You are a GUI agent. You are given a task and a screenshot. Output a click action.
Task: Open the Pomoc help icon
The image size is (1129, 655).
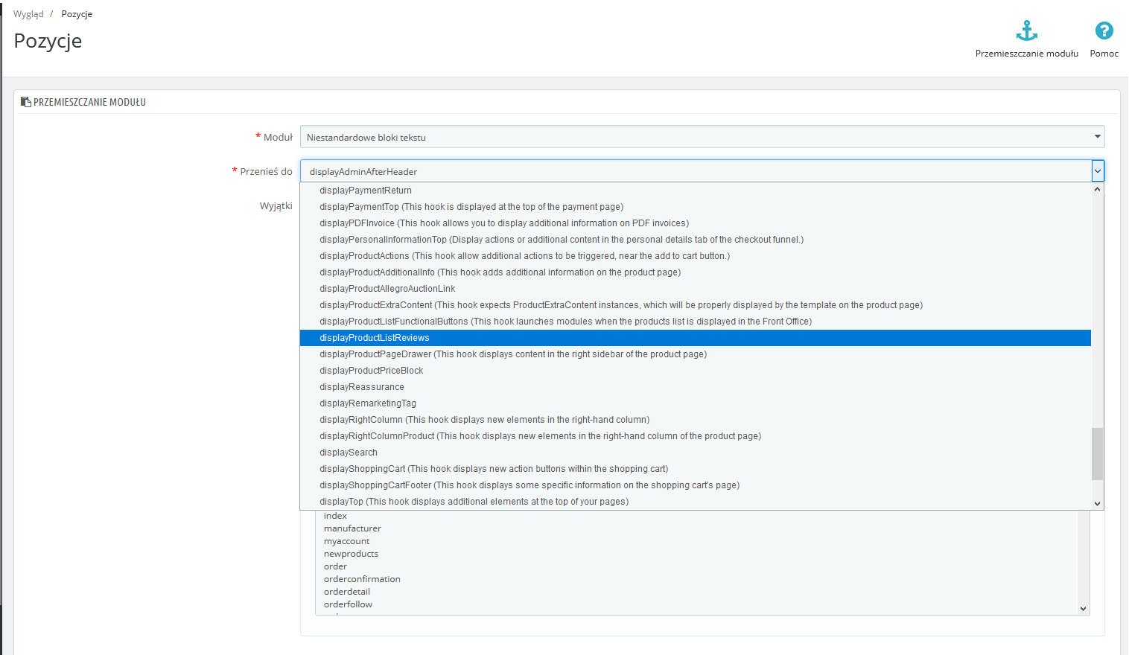[x=1104, y=31]
